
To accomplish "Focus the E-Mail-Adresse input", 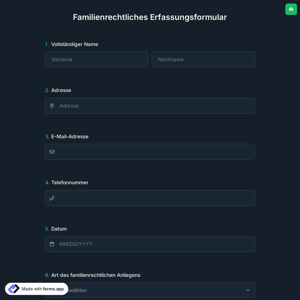I will pyautogui.click(x=150, y=151).
